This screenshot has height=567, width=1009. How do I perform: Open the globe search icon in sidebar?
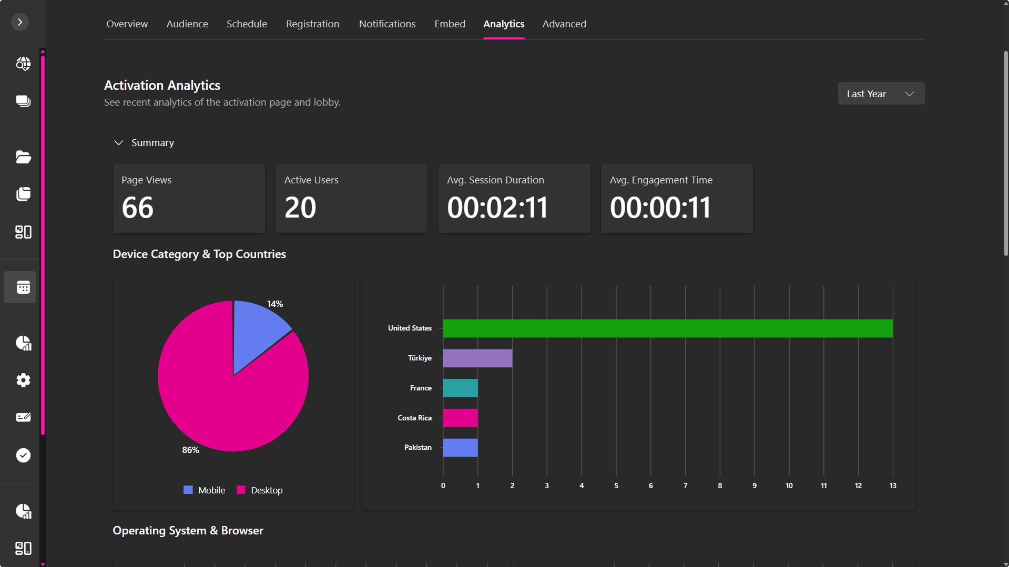pyautogui.click(x=23, y=64)
